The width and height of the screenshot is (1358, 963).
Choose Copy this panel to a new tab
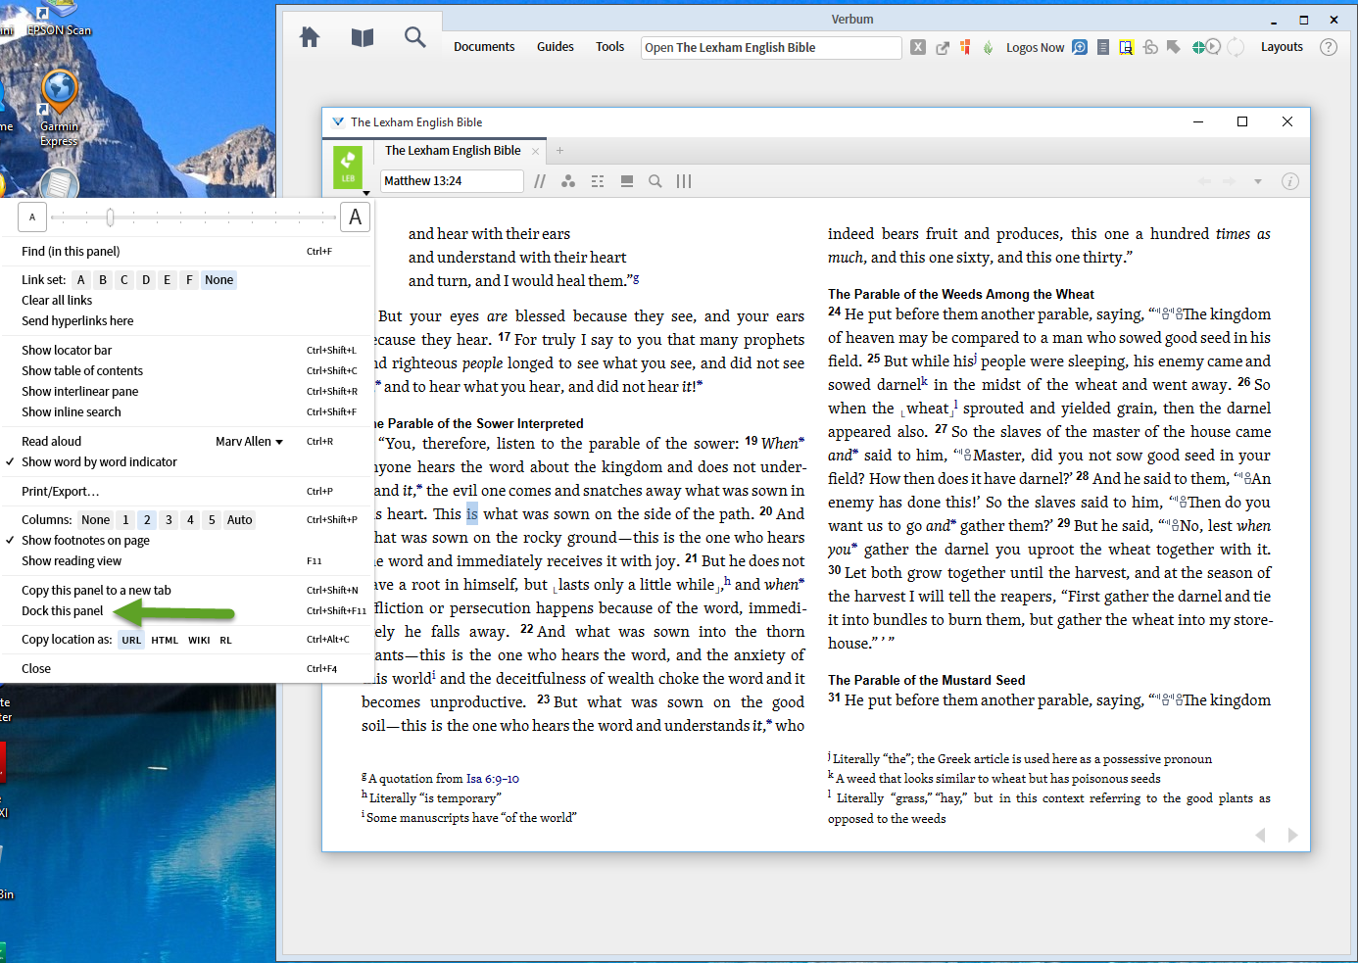[x=96, y=591]
